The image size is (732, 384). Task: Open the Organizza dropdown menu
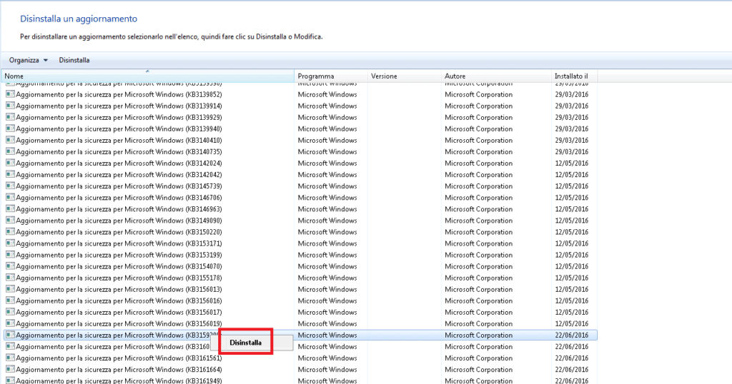28,60
